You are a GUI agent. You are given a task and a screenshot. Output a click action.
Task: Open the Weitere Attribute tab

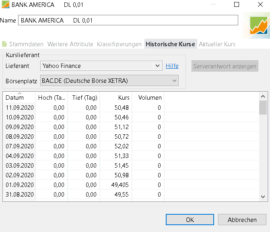(70, 44)
